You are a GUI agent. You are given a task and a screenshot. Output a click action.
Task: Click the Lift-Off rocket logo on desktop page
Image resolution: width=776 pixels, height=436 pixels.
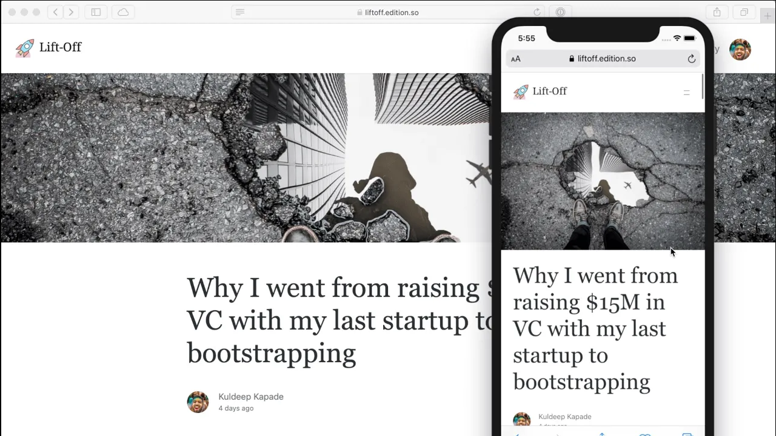click(x=25, y=48)
